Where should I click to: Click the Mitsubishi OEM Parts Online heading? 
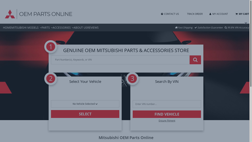click(x=126, y=138)
